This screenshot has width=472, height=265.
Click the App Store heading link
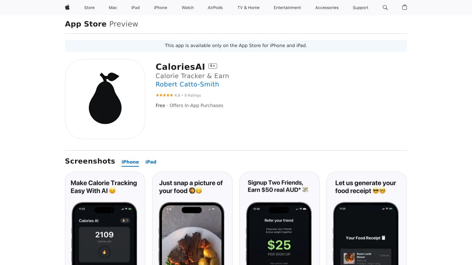(86, 24)
